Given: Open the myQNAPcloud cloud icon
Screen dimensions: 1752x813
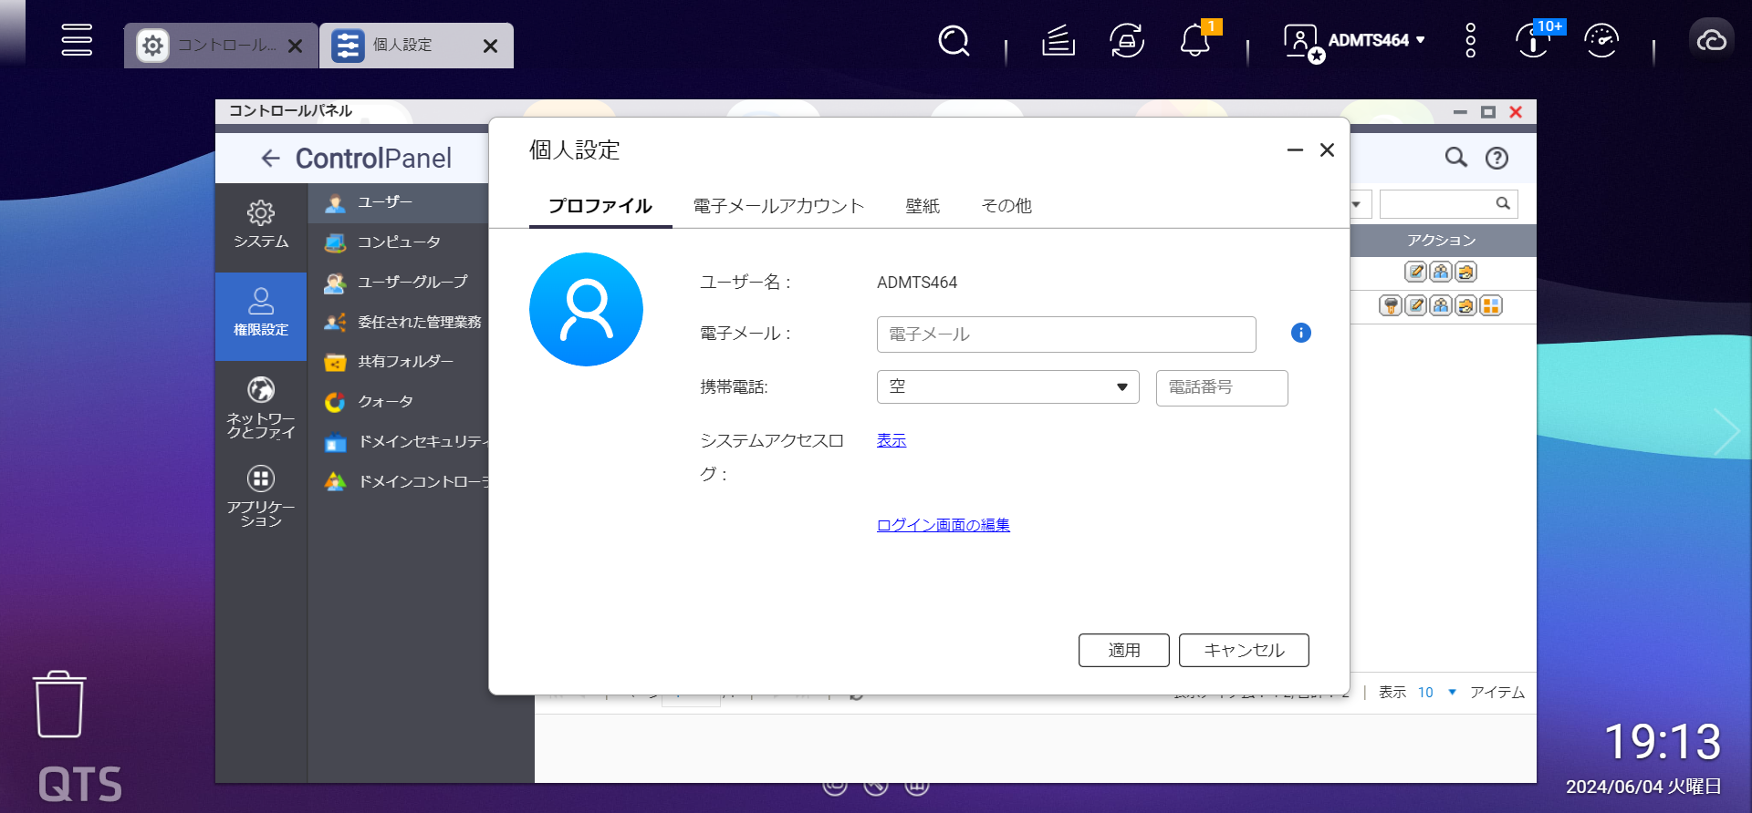Looking at the screenshot, I should (x=1711, y=41).
